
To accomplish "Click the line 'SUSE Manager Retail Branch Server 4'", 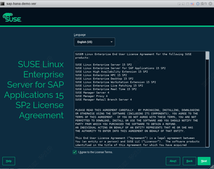I will (x=104, y=100).
